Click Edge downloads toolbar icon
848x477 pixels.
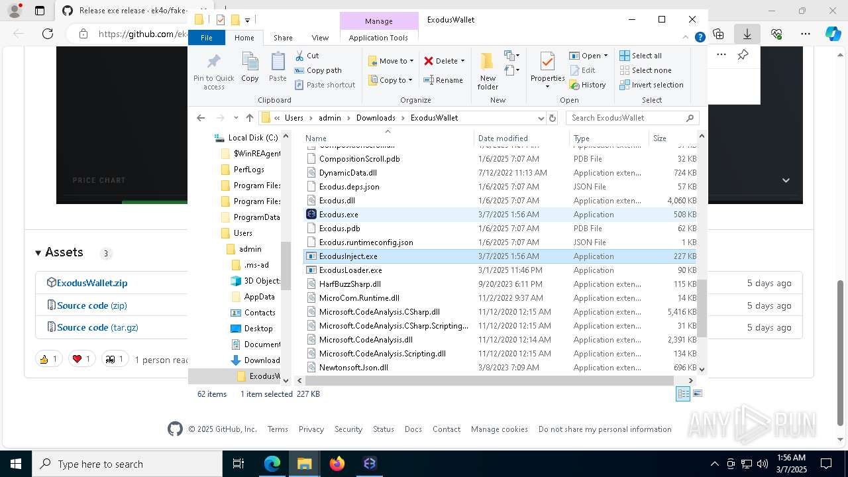click(747, 34)
